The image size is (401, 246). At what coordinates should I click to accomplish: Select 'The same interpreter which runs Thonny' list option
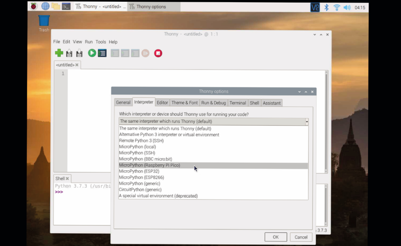(213, 129)
